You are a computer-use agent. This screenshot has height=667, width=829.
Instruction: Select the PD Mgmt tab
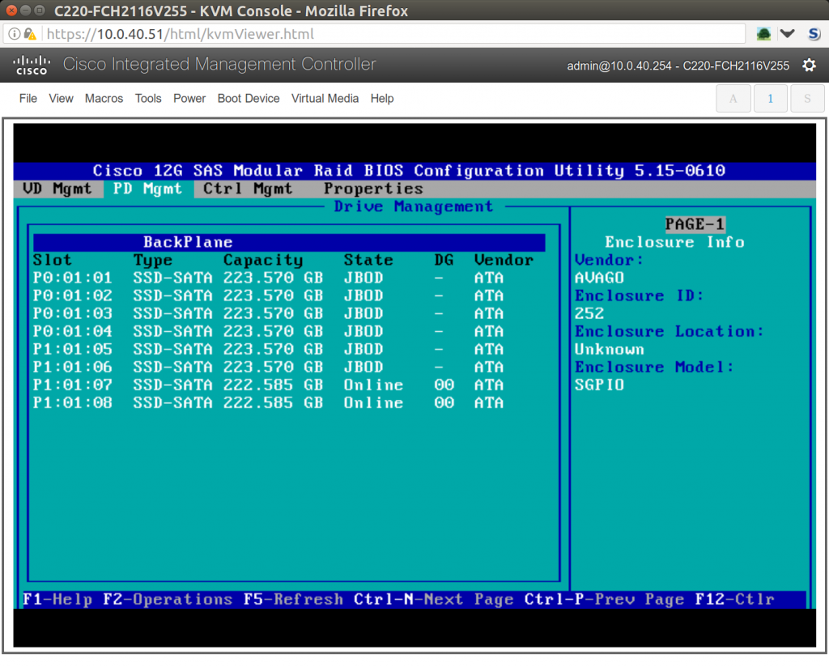tap(147, 189)
